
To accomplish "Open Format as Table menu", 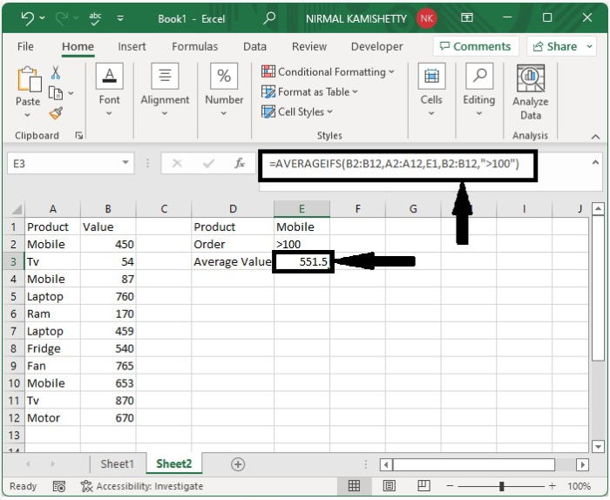I will 309,91.
